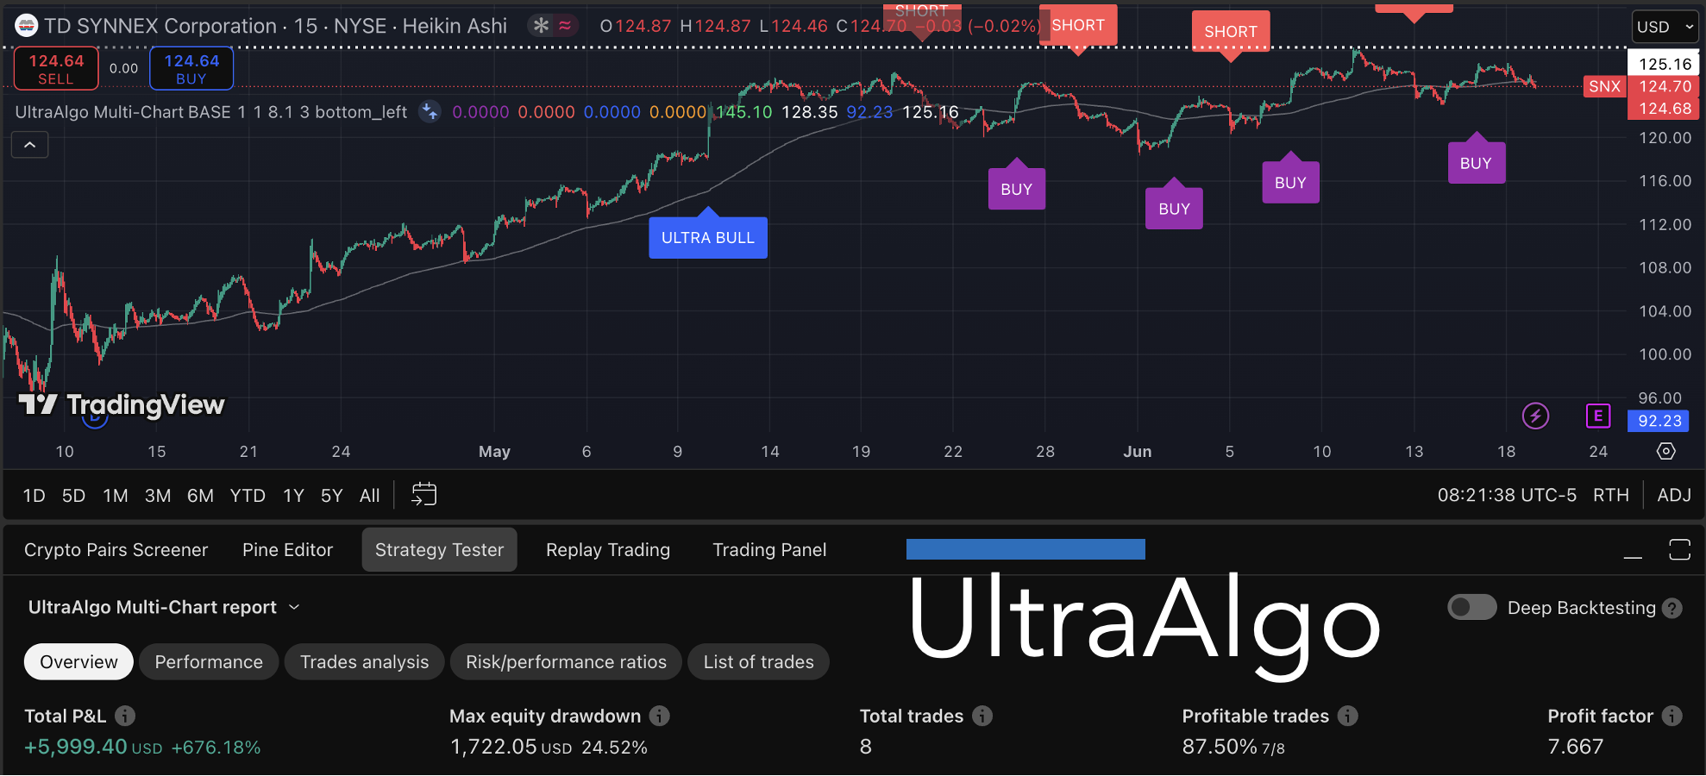Click the blue BUY 124.64 button
The height and width of the screenshot is (776, 1706).
pos(191,69)
